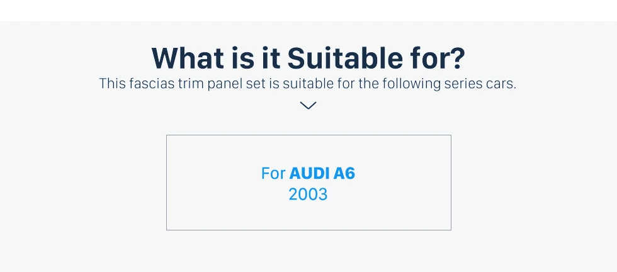Click the downward chevron arrow below the subtitle
The image size is (617, 272).
[308, 106]
